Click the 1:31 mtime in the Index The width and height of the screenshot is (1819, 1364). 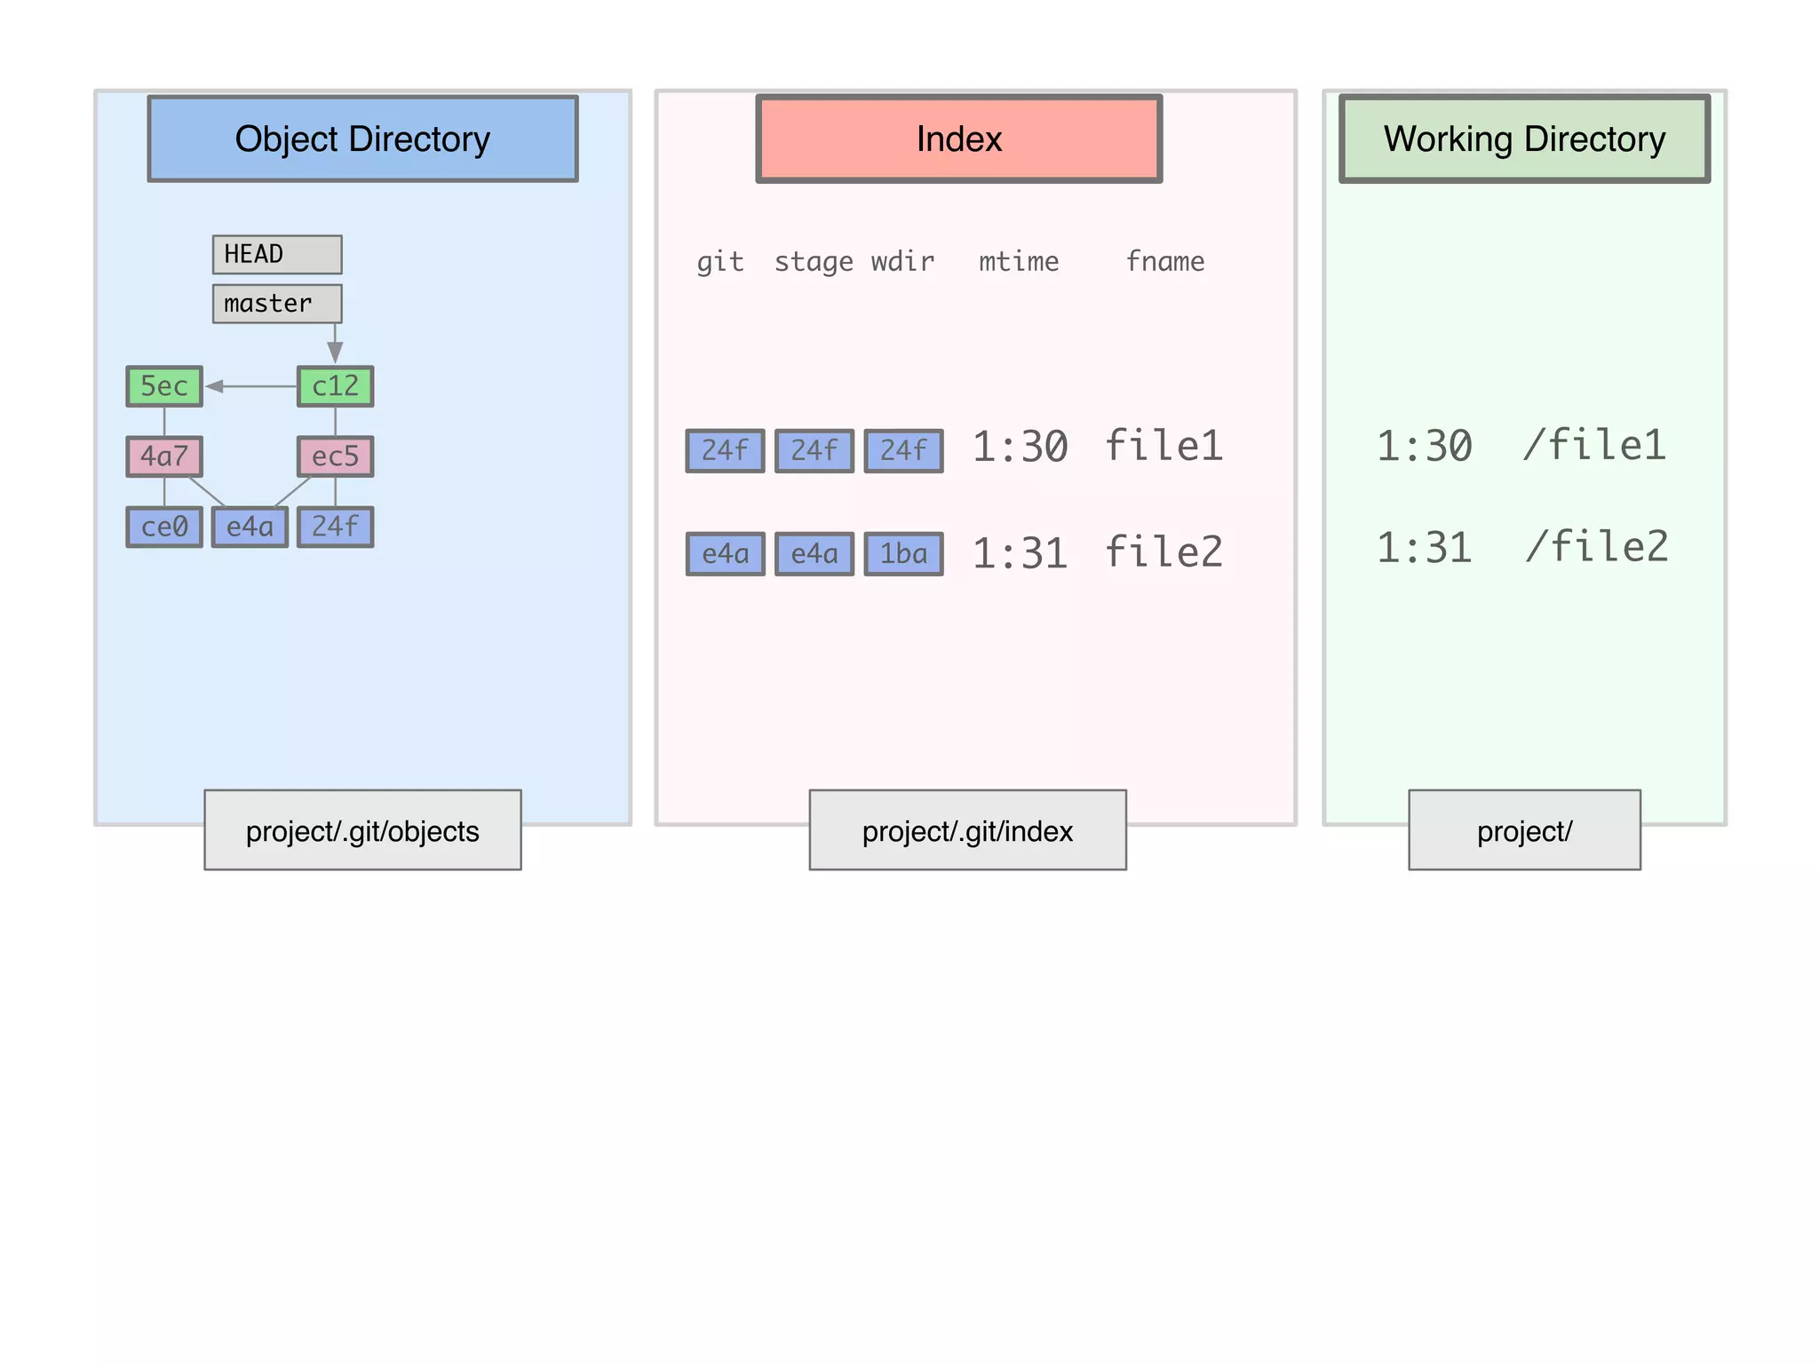pos(1020,553)
